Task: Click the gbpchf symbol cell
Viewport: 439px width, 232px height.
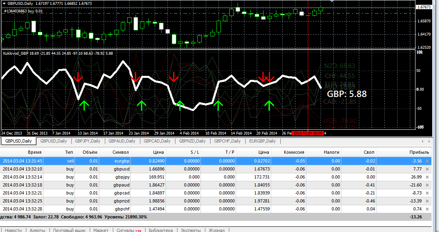Action: coord(122,209)
